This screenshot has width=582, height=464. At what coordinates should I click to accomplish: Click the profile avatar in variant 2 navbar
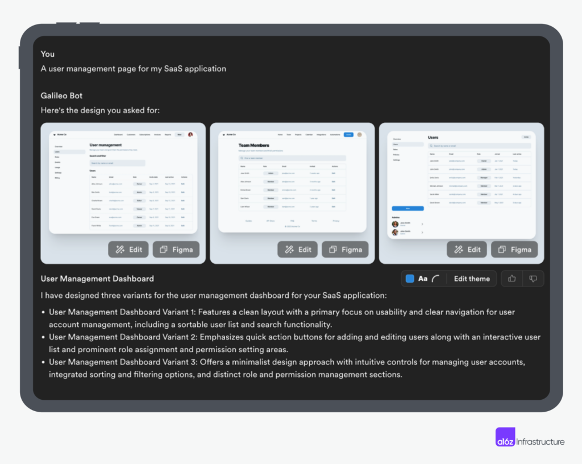pyautogui.click(x=359, y=135)
